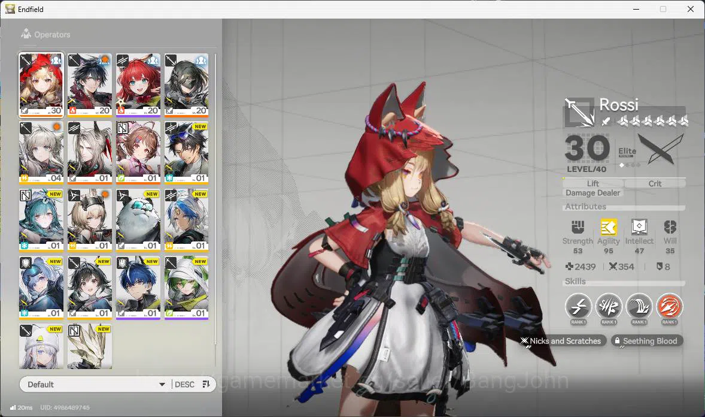This screenshot has height=417, width=705.
Task: Pick the silver-haired operator in white beanie
Action: point(41,346)
